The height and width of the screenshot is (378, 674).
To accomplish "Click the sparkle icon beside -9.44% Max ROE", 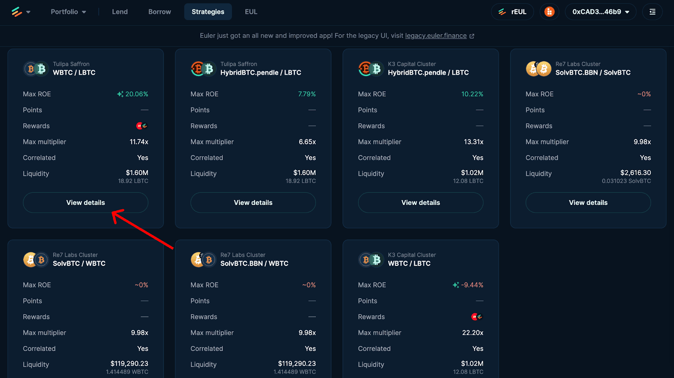I will pyautogui.click(x=456, y=285).
